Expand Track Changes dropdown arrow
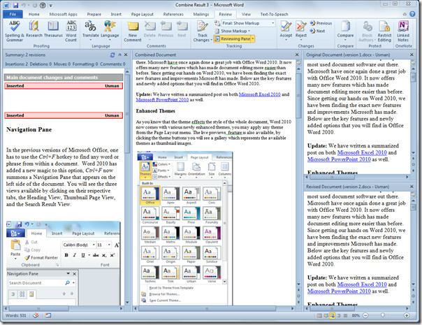 [x=211, y=40]
